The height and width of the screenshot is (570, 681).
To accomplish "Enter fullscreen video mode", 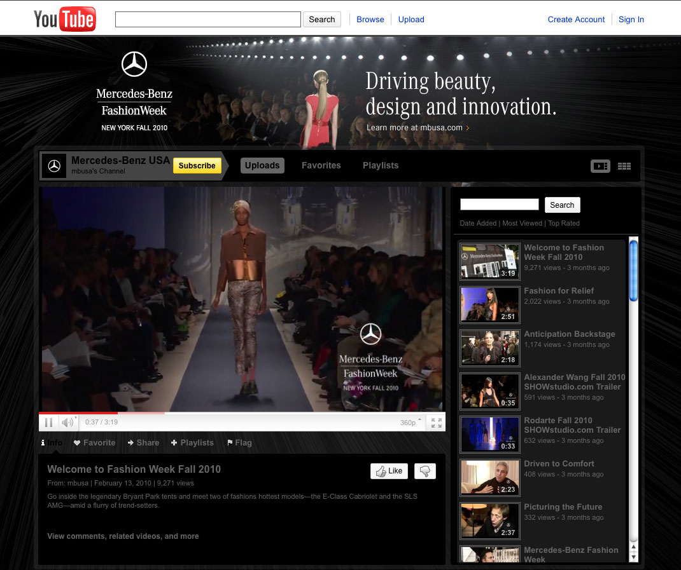I will click(x=437, y=423).
